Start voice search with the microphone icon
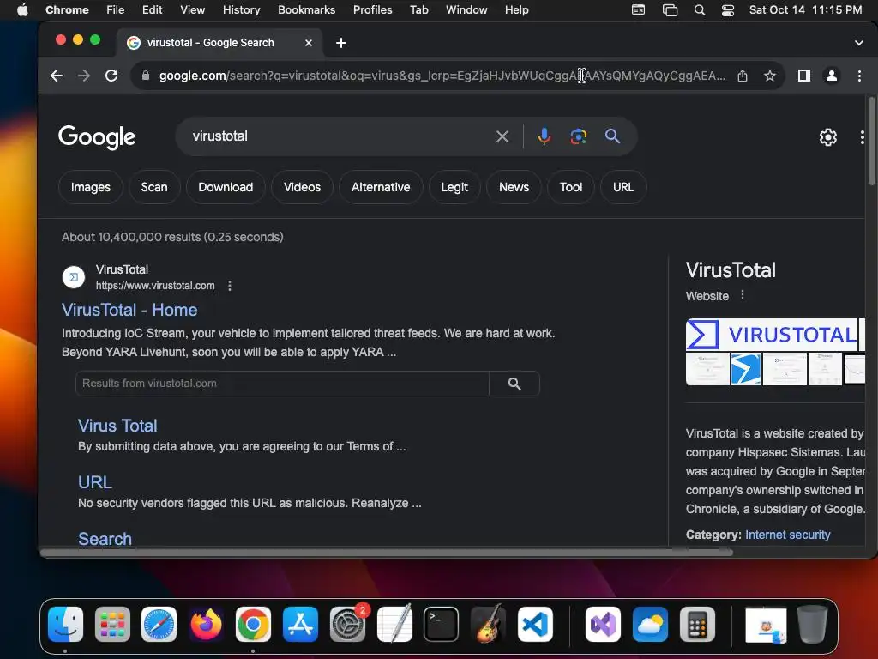The height and width of the screenshot is (659, 878). coord(544,136)
